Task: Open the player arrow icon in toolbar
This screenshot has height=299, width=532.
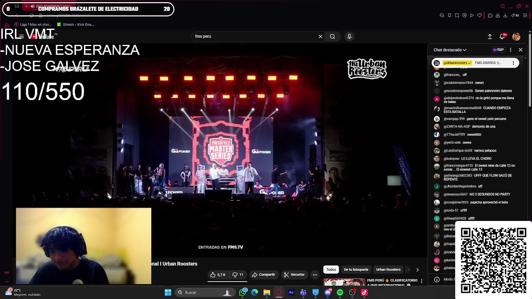Action: click(472, 15)
